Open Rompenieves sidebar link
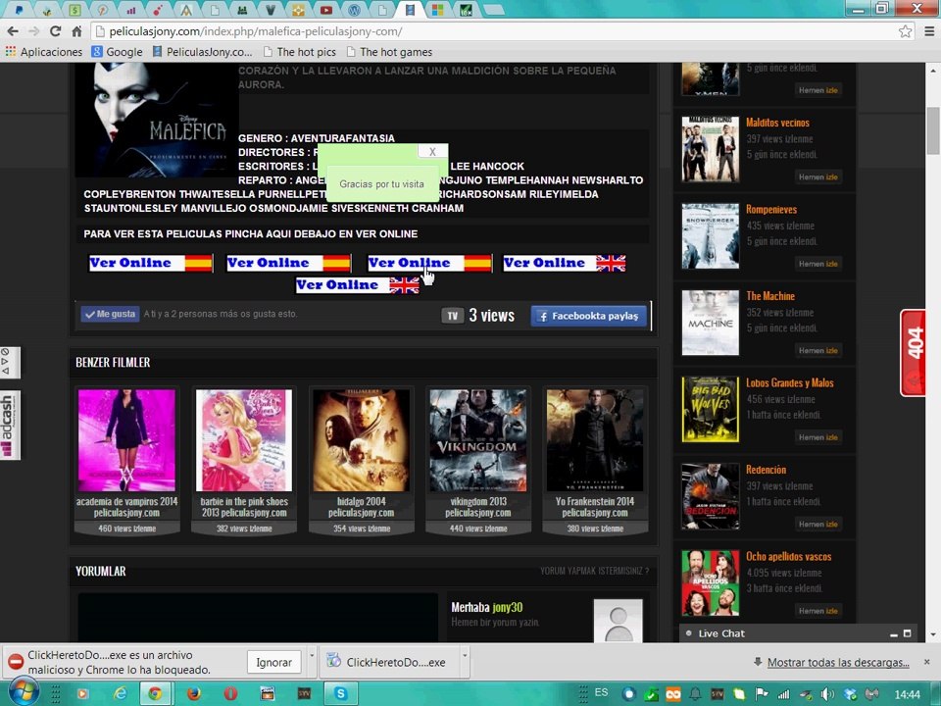The width and height of the screenshot is (941, 706). point(771,210)
